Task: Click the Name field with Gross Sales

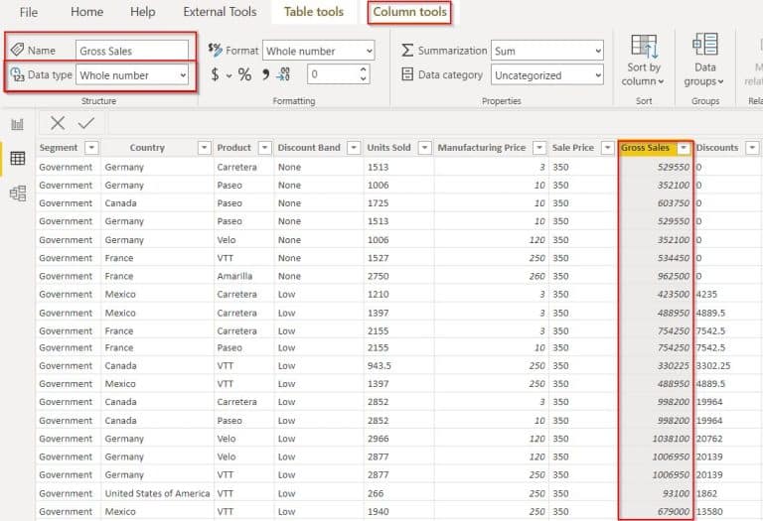Action: 132,51
